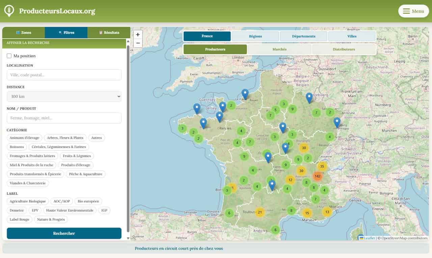Open the green 3 cluster in western Brittany
Image resolution: width=432 pixels, height=258 pixels.
click(182, 128)
